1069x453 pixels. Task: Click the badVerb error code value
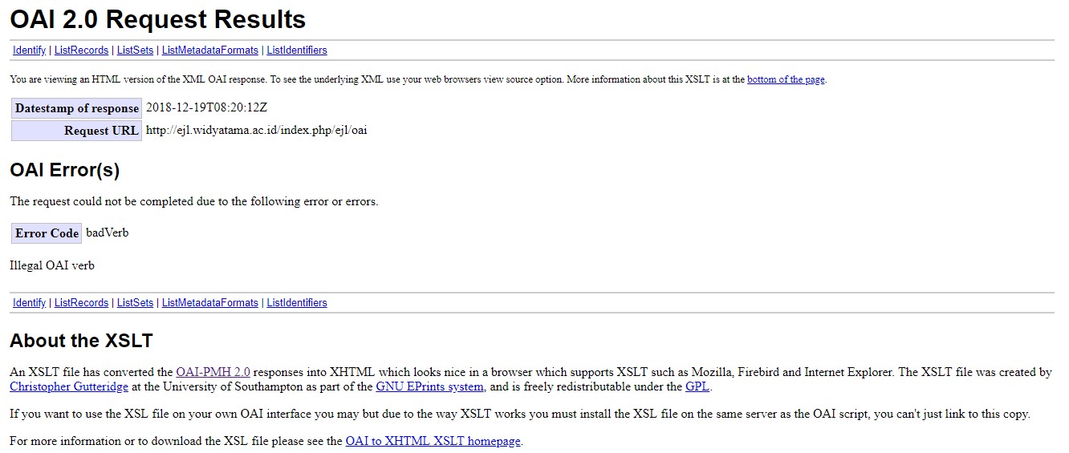click(107, 233)
